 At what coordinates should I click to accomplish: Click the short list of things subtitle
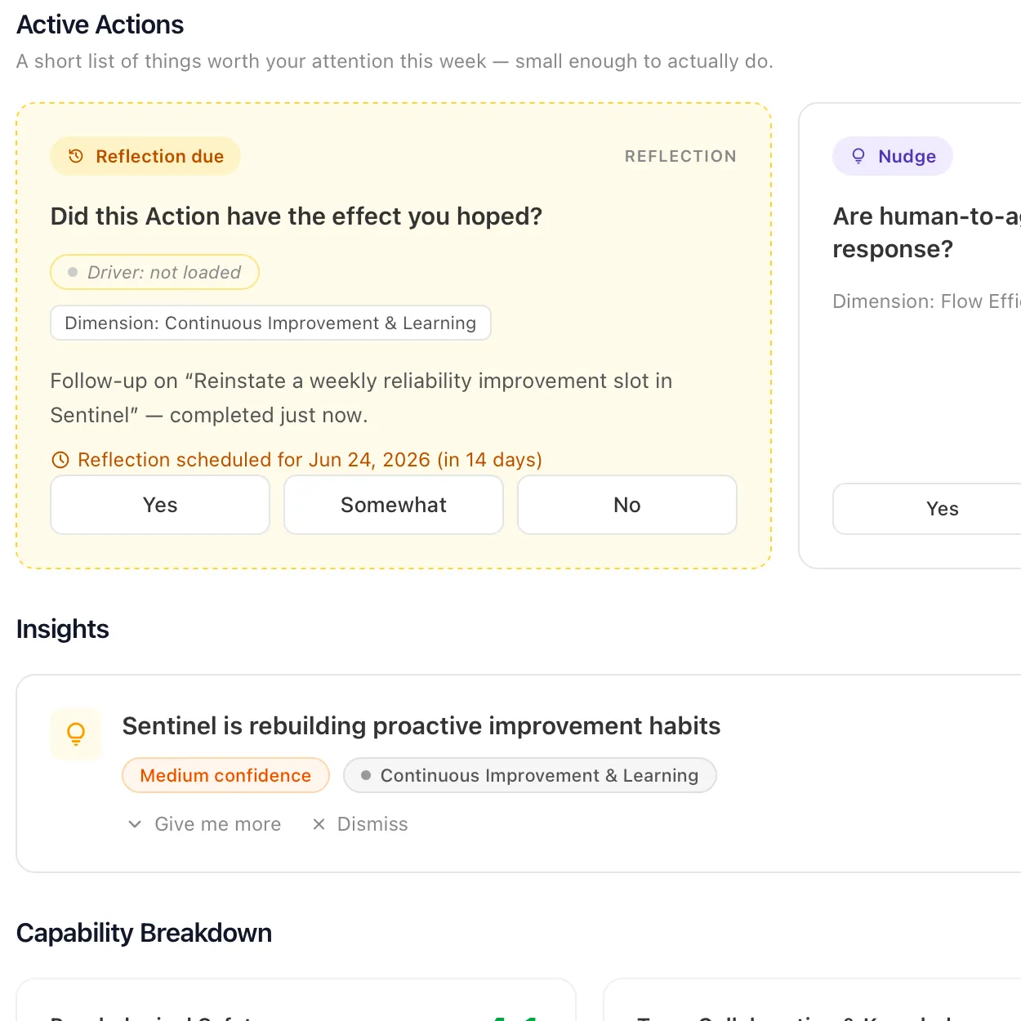point(395,61)
